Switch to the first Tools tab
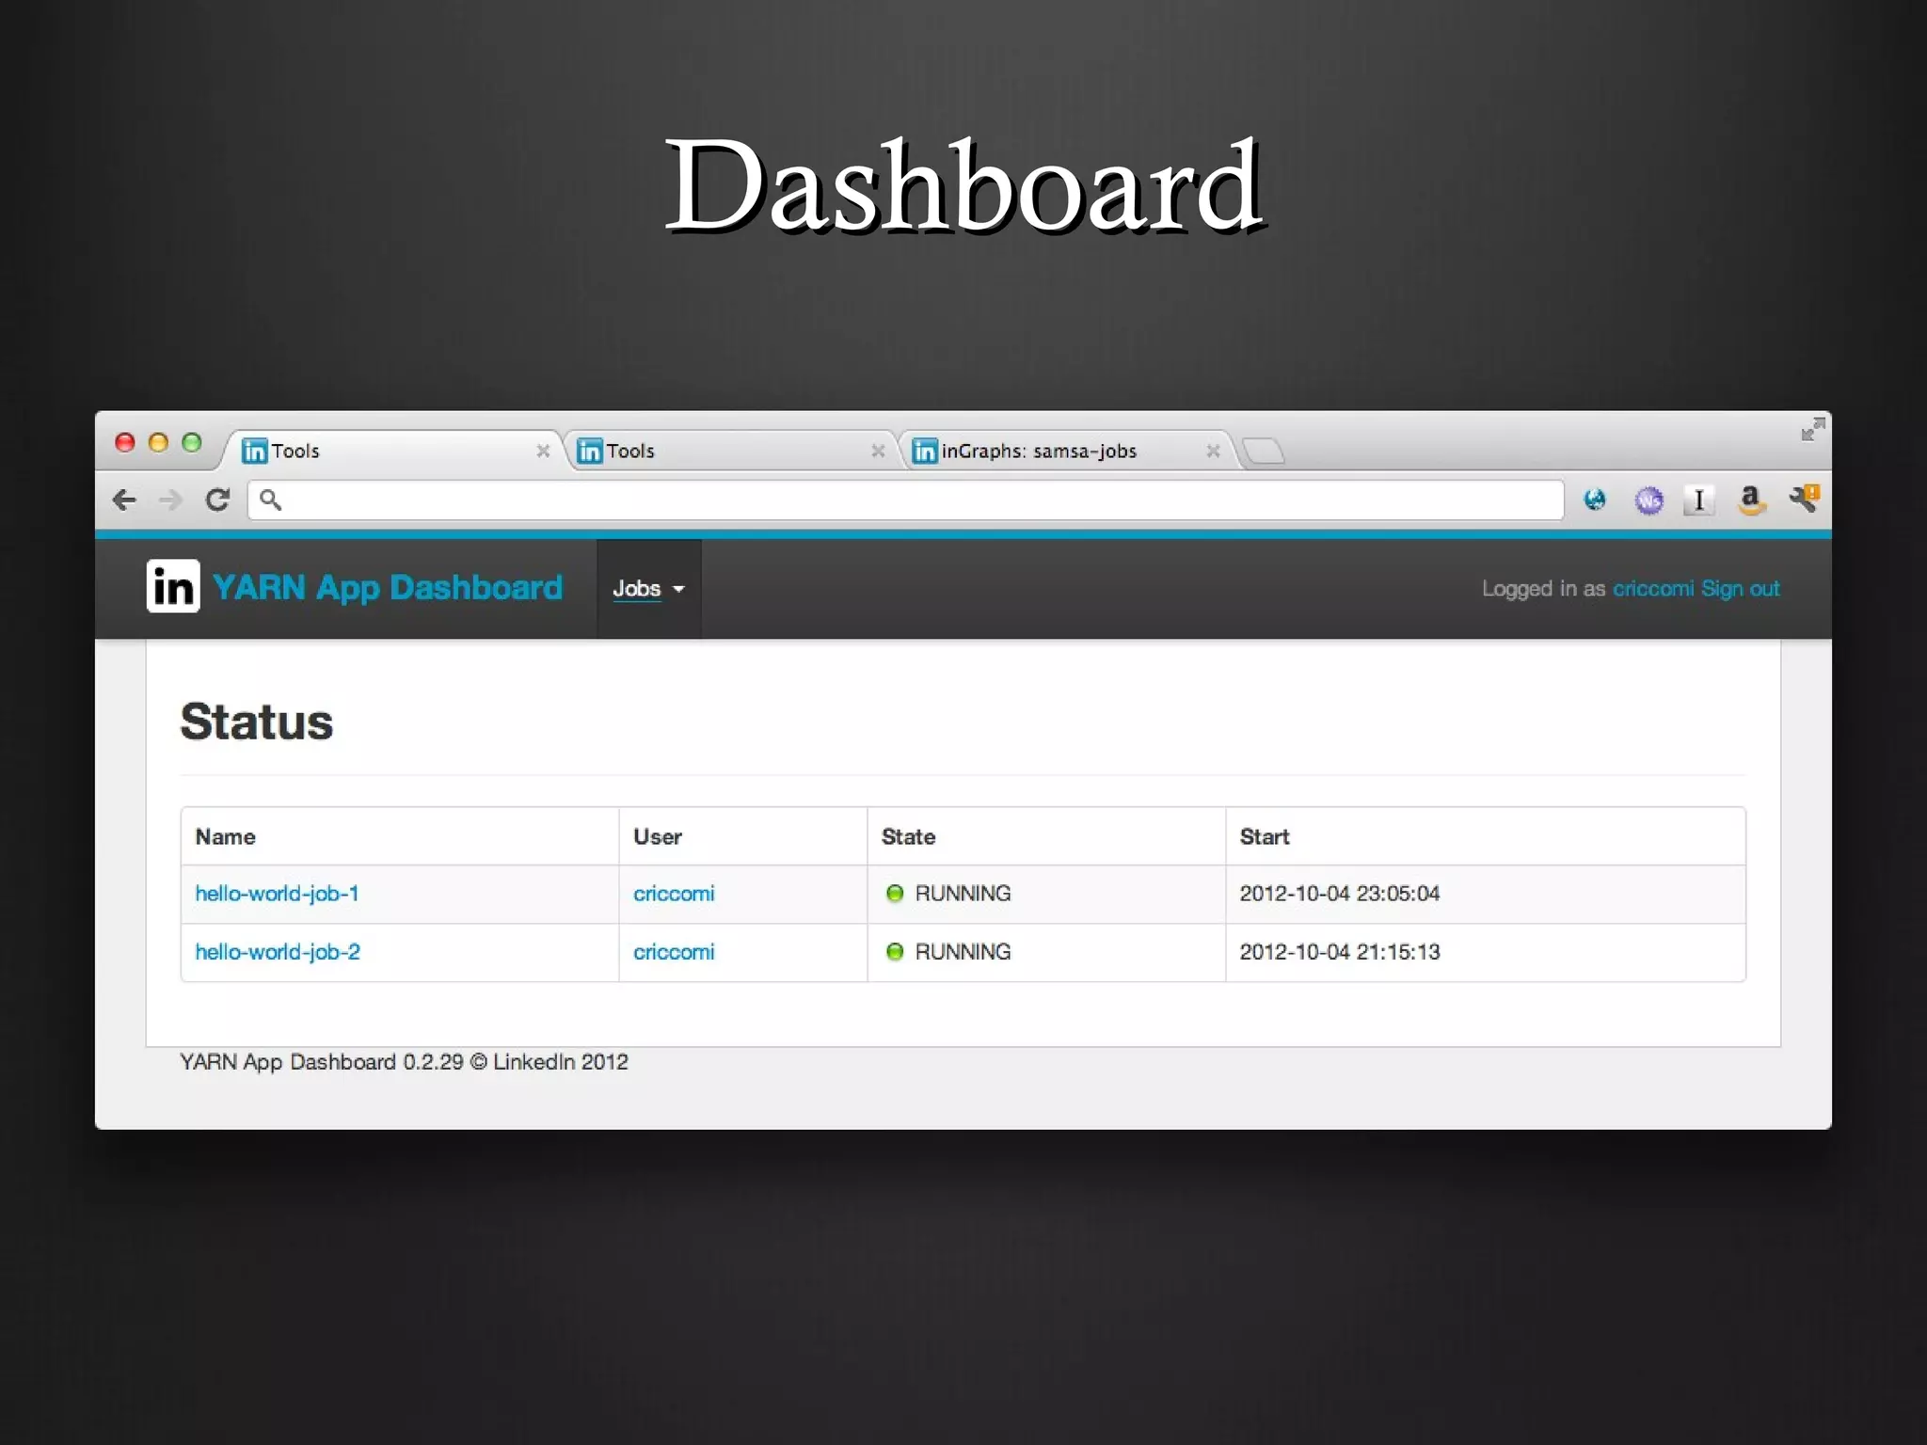Screen dimensions: 1927x1445 [x=390, y=451]
